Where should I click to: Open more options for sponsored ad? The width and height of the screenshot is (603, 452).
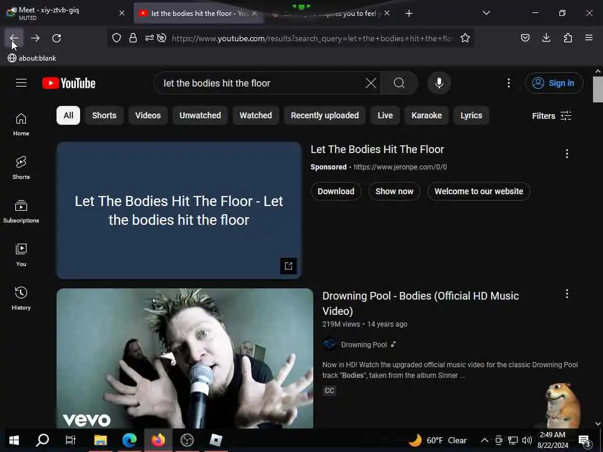[567, 154]
